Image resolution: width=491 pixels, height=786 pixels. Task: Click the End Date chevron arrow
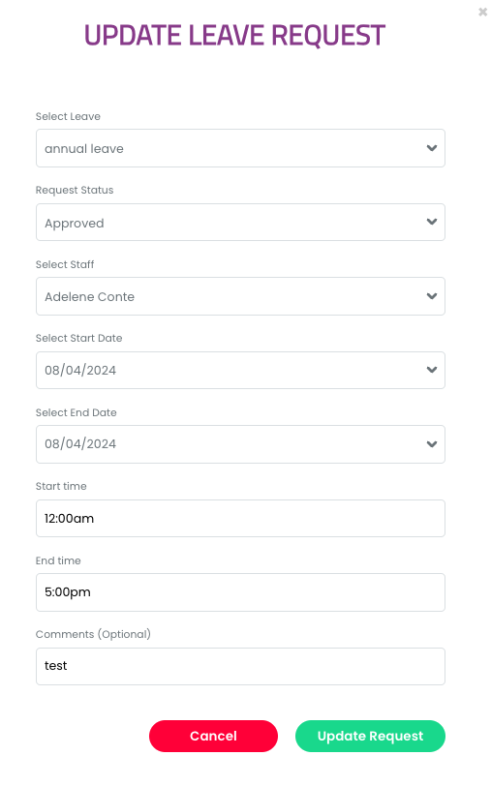tap(431, 443)
